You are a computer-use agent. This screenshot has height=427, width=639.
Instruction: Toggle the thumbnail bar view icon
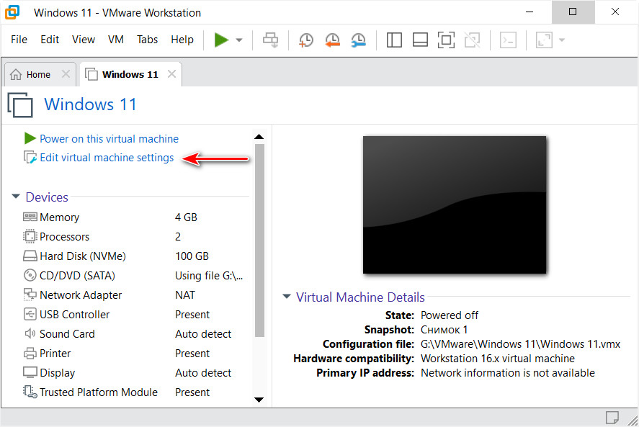click(420, 40)
